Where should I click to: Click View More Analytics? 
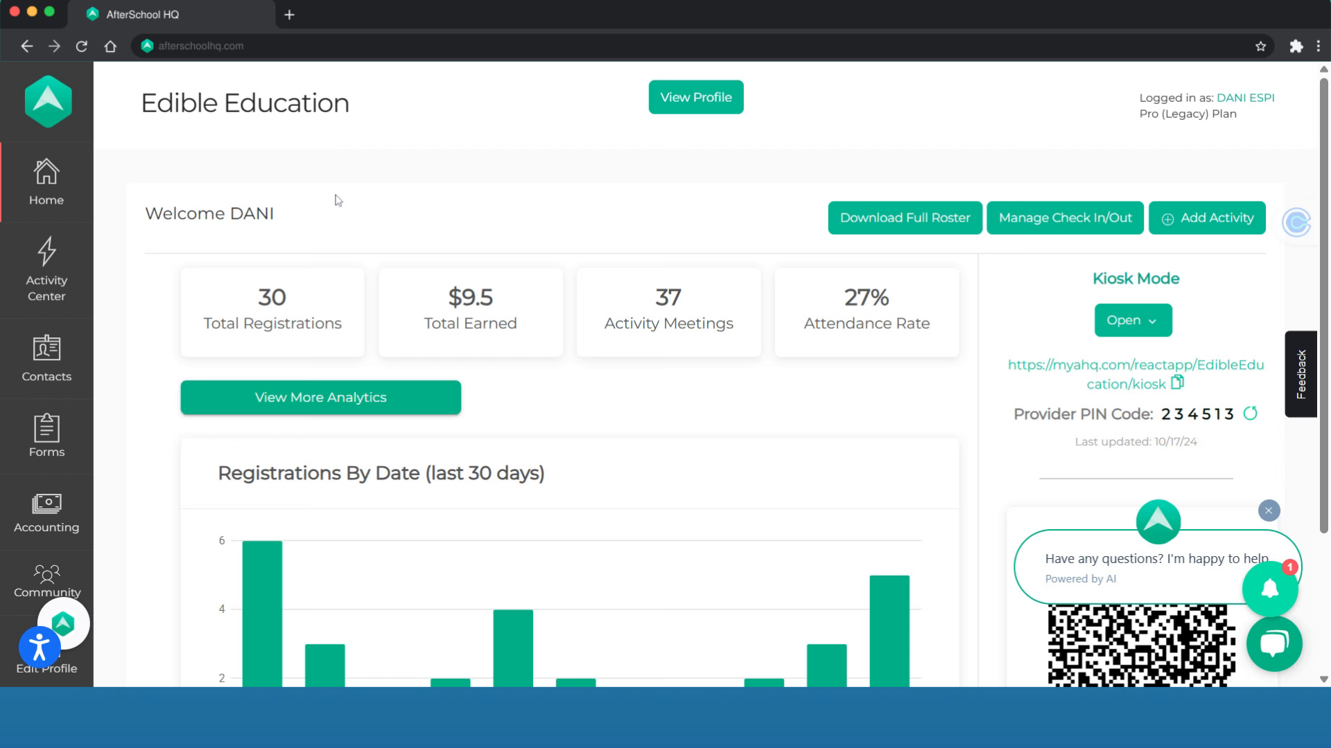321,398
